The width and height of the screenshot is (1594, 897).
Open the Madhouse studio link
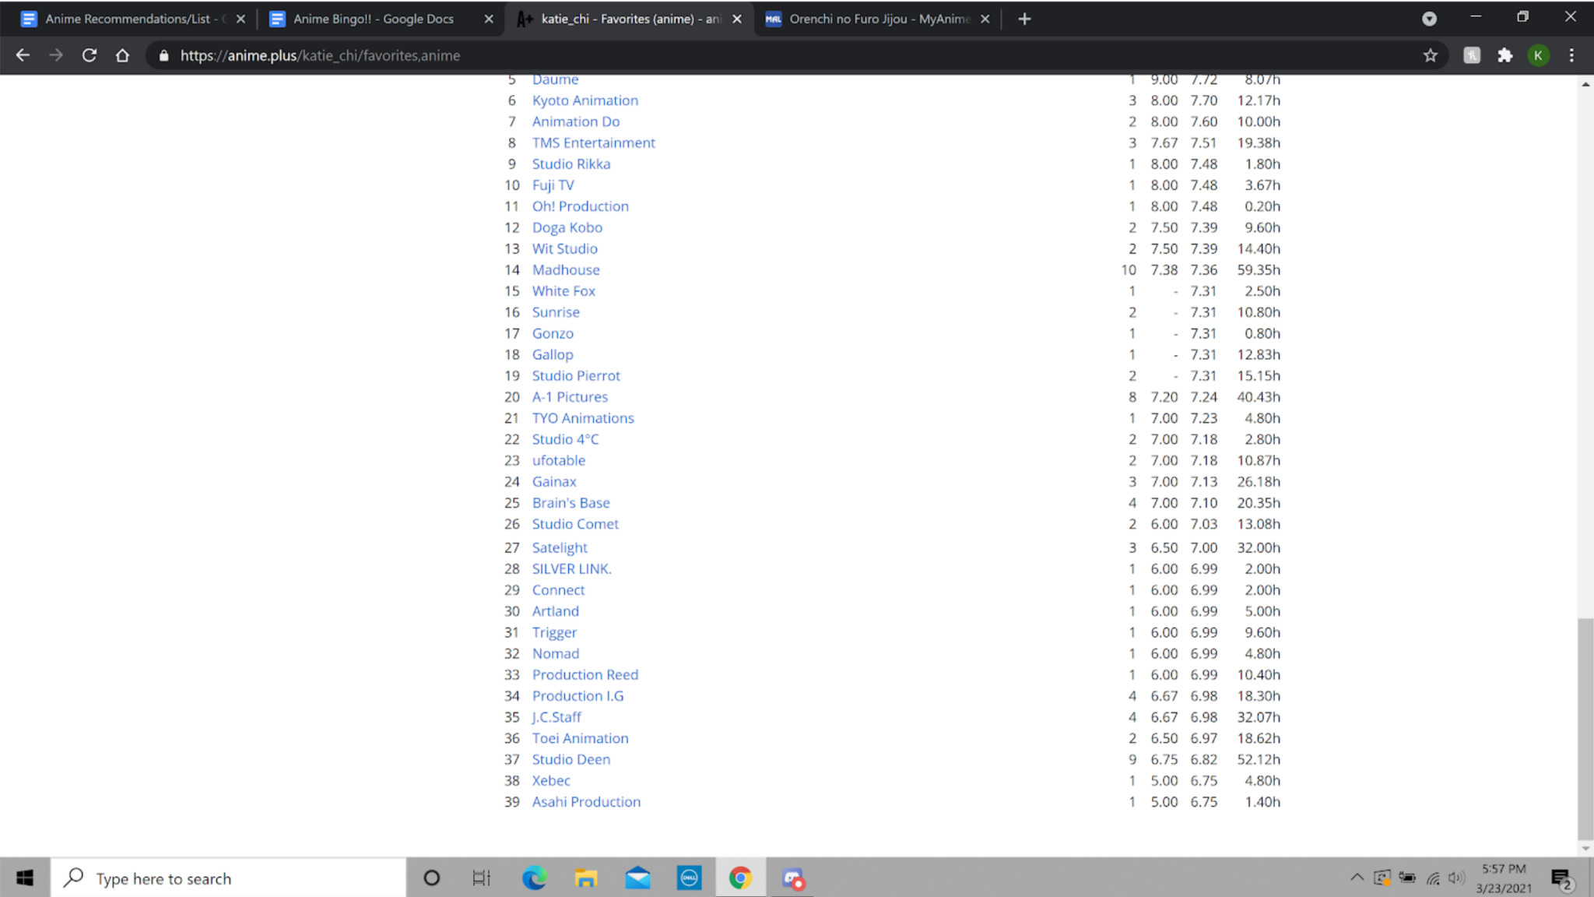click(x=566, y=270)
